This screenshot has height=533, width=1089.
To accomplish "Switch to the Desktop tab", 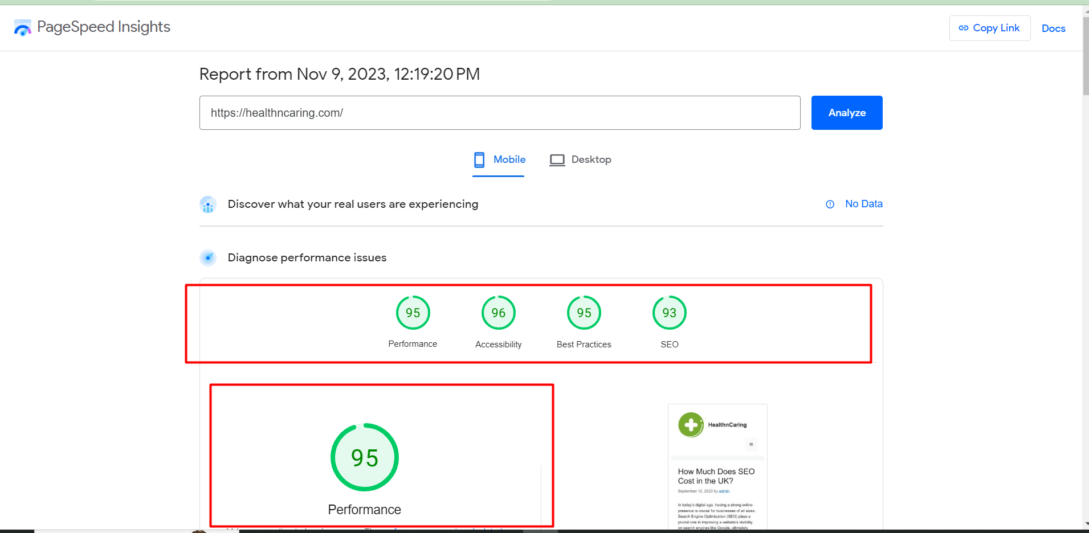I will pyautogui.click(x=581, y=160).
